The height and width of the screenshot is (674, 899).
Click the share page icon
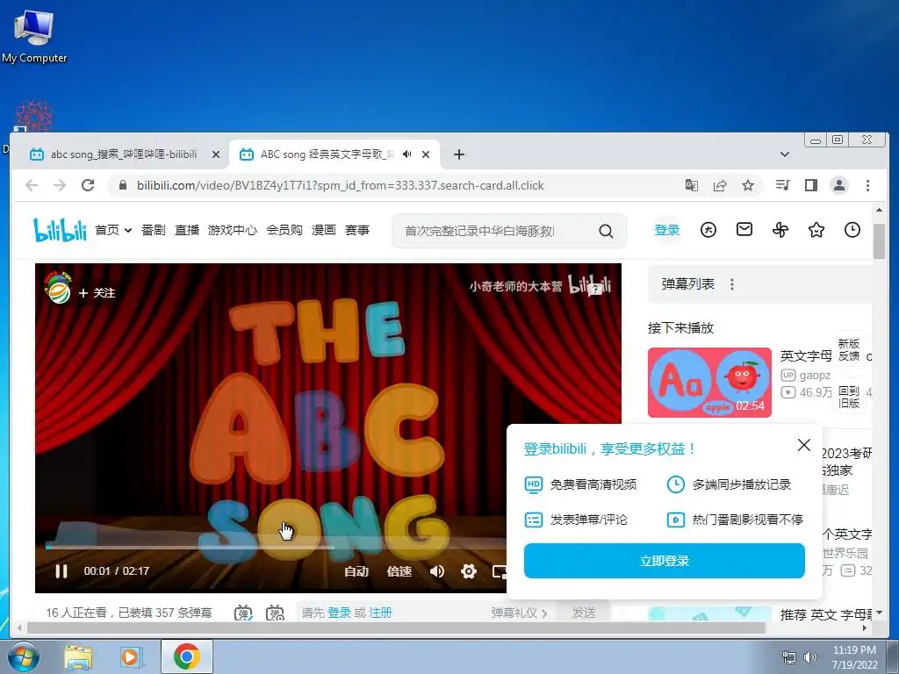pyautogui.click(x=720, y=185)
